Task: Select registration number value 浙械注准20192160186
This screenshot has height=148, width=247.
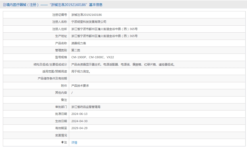Action: [87, 15]
